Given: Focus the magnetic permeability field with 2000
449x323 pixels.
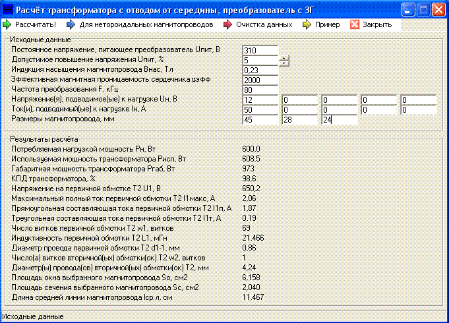Looking at the screenshot, I should (x=260, y=80).
